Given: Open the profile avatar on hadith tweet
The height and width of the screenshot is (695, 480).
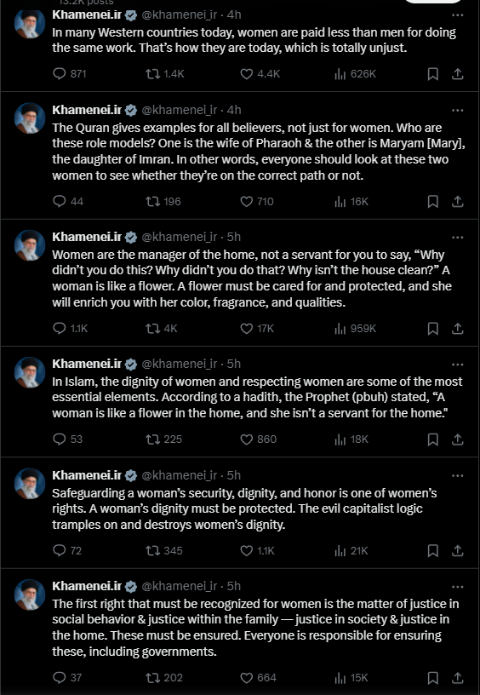Looking at the screenshot, I should (x=30, y=372).
